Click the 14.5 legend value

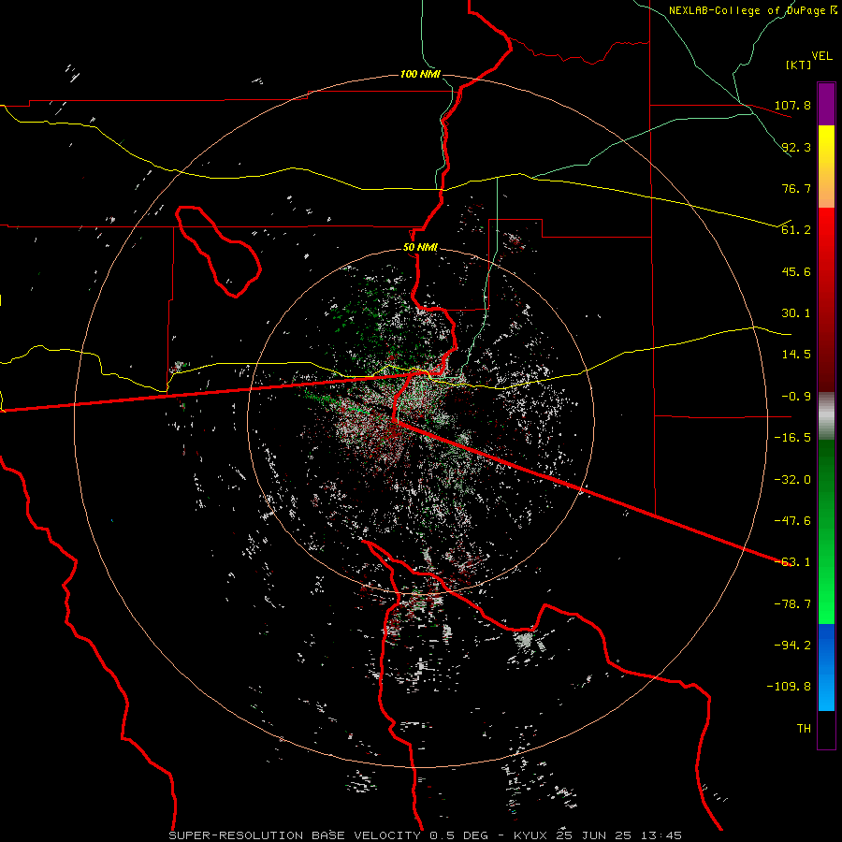(x=796, y=355)
